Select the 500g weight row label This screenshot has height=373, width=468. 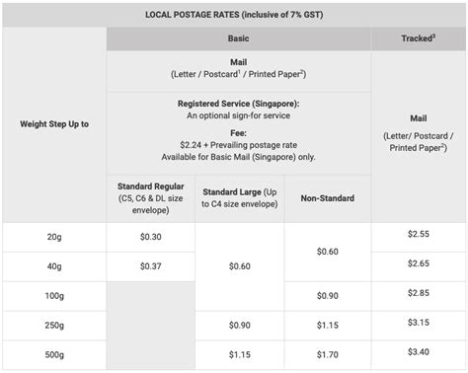coord(54,354)
